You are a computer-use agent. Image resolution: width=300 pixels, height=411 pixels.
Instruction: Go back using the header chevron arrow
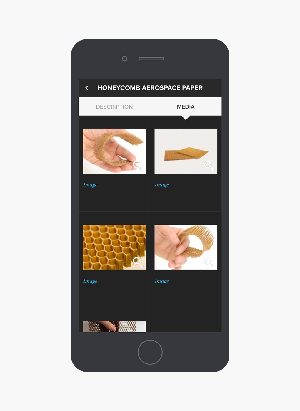tap(86, 88)
